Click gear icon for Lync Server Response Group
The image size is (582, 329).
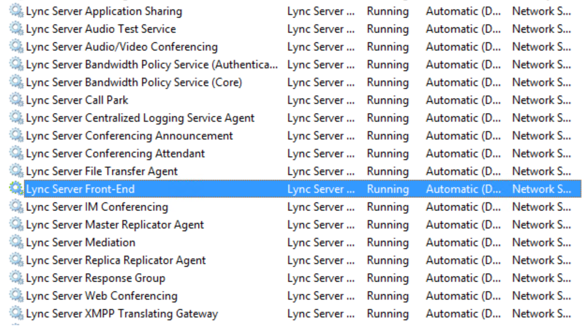(x=16, y=278)
